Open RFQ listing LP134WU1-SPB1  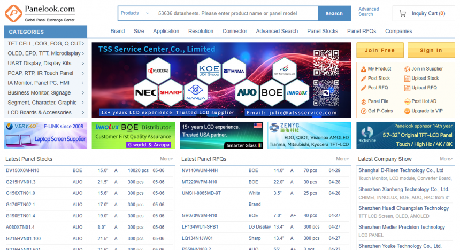point(200,227)
